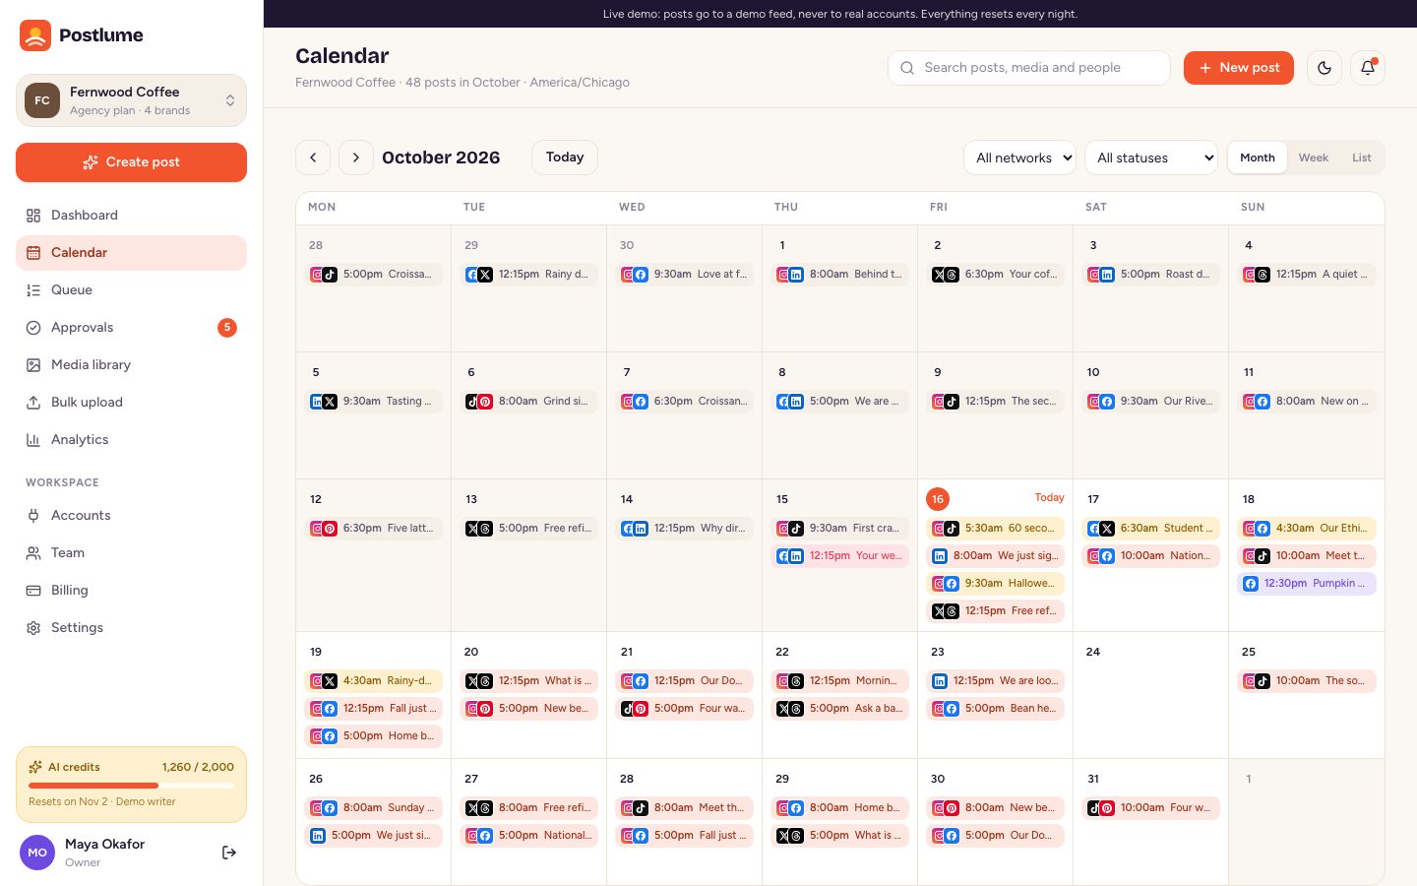
Task: Open the 12:30pm Pumpkin post on the 18th
Action: (x=1307, y=584)
